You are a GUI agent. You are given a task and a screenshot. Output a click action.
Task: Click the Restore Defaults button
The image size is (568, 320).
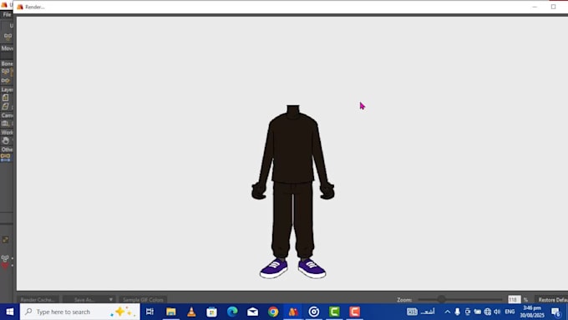(x=551, y=300)
